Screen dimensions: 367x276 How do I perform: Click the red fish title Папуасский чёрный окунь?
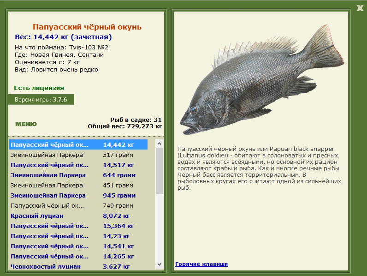click(x=87, y=27)
